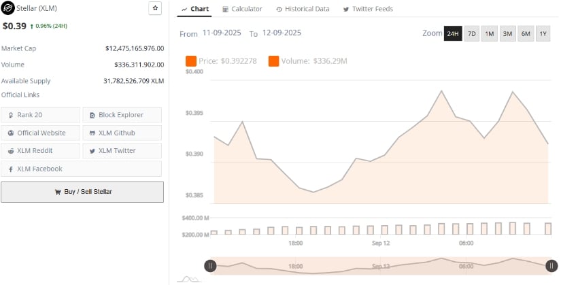Click the trophy icon beside Rank 20
Viewport: 561px width, 285px height.
click(x=11, y=115)
